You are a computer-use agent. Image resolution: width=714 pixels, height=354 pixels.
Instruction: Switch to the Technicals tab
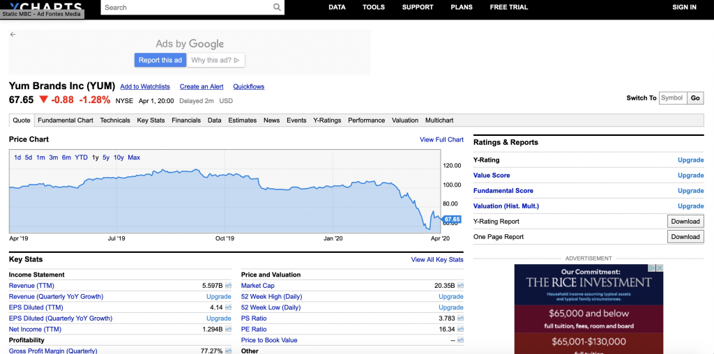click(115, 121)
